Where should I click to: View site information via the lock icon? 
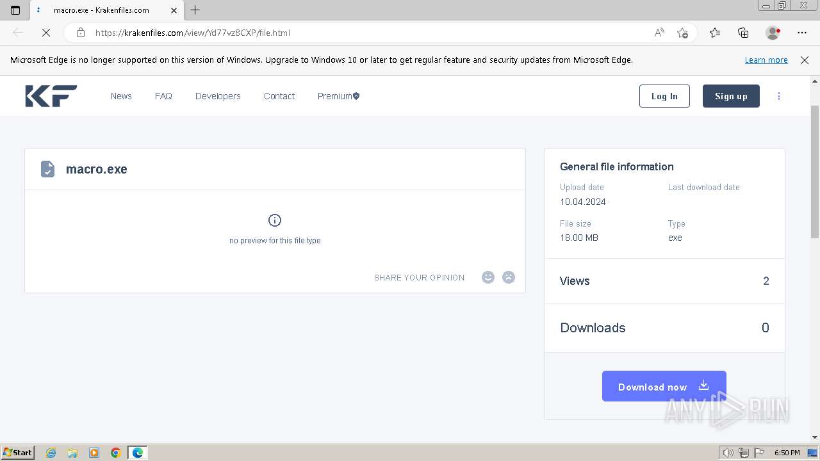pos(81,33)
